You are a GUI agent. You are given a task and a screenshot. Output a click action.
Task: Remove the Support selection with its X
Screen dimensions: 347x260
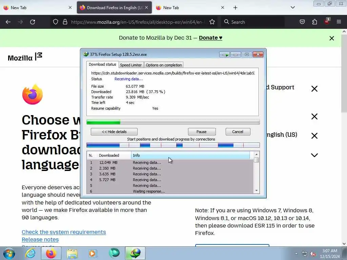point(314,89)
